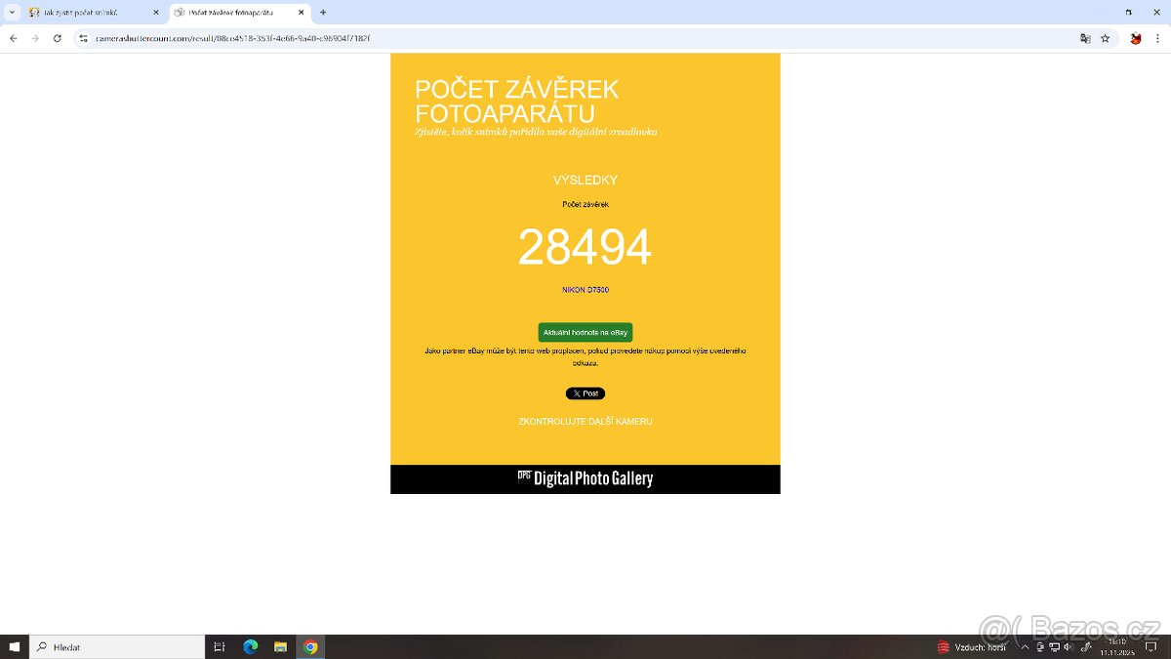
Task: Expand the tab search dropdown arrow
Action: tap(12, 13)
